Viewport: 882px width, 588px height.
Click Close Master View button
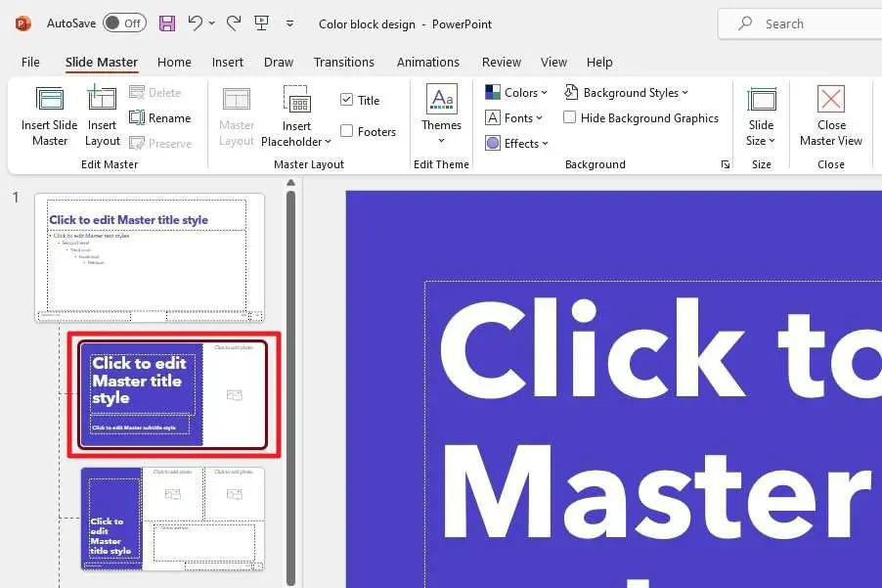(831, 115)
